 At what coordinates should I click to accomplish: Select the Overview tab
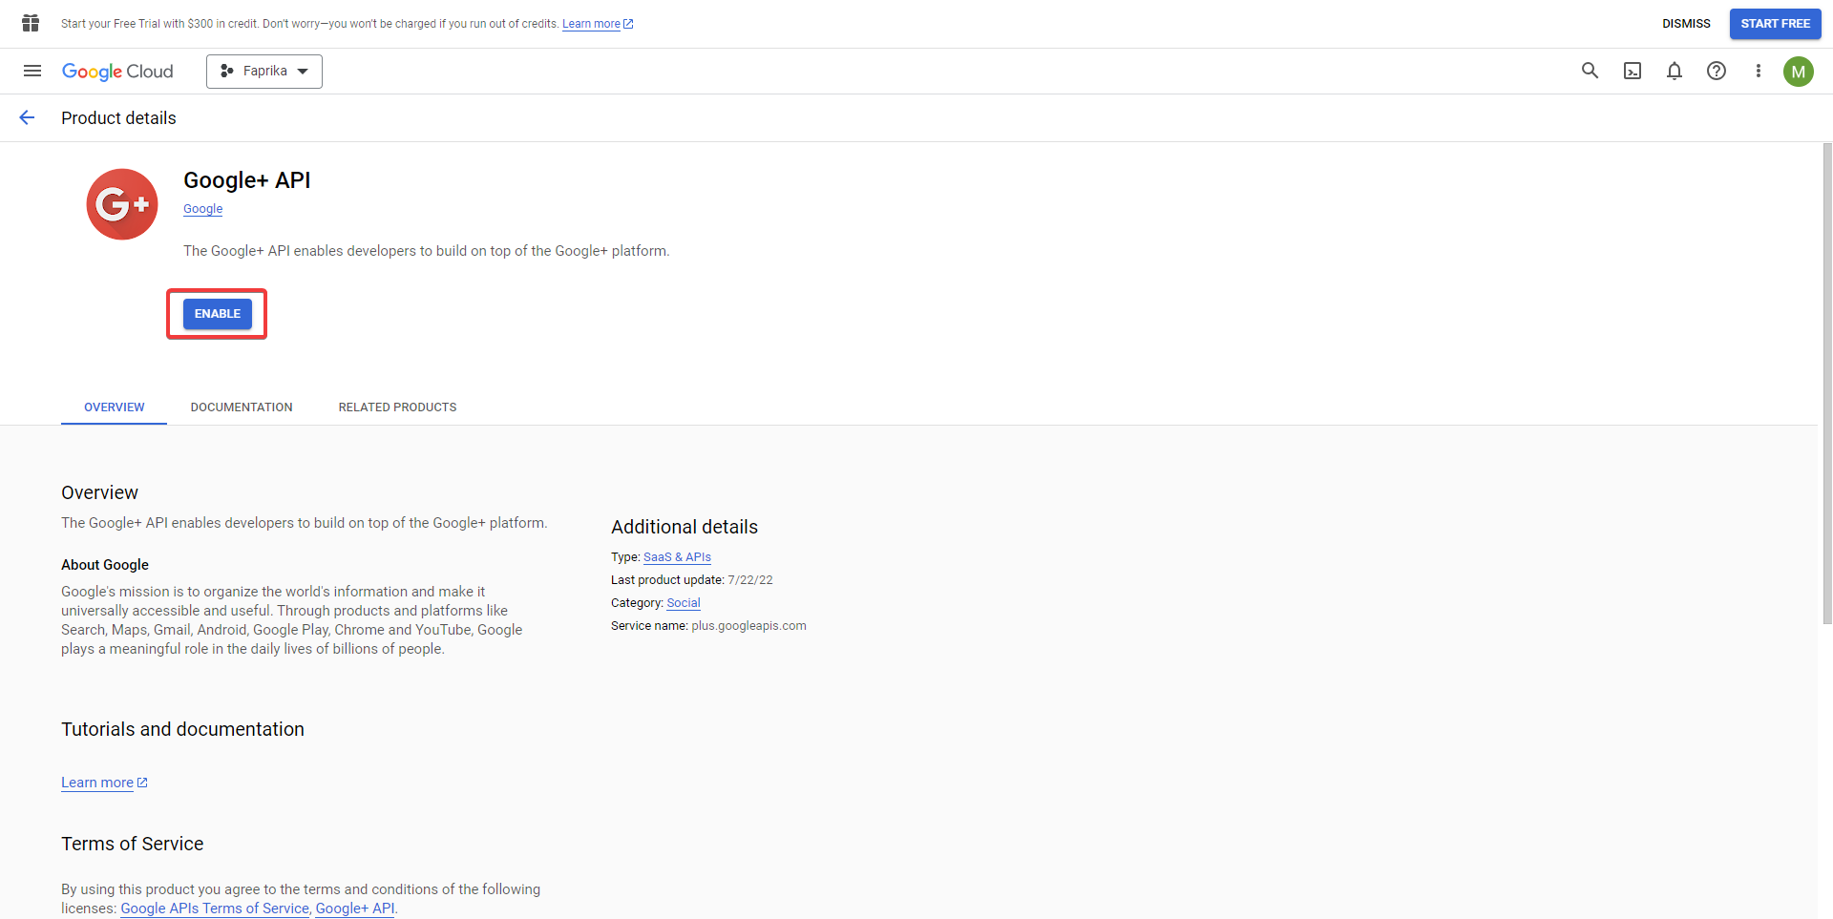(x=115, y=407)
